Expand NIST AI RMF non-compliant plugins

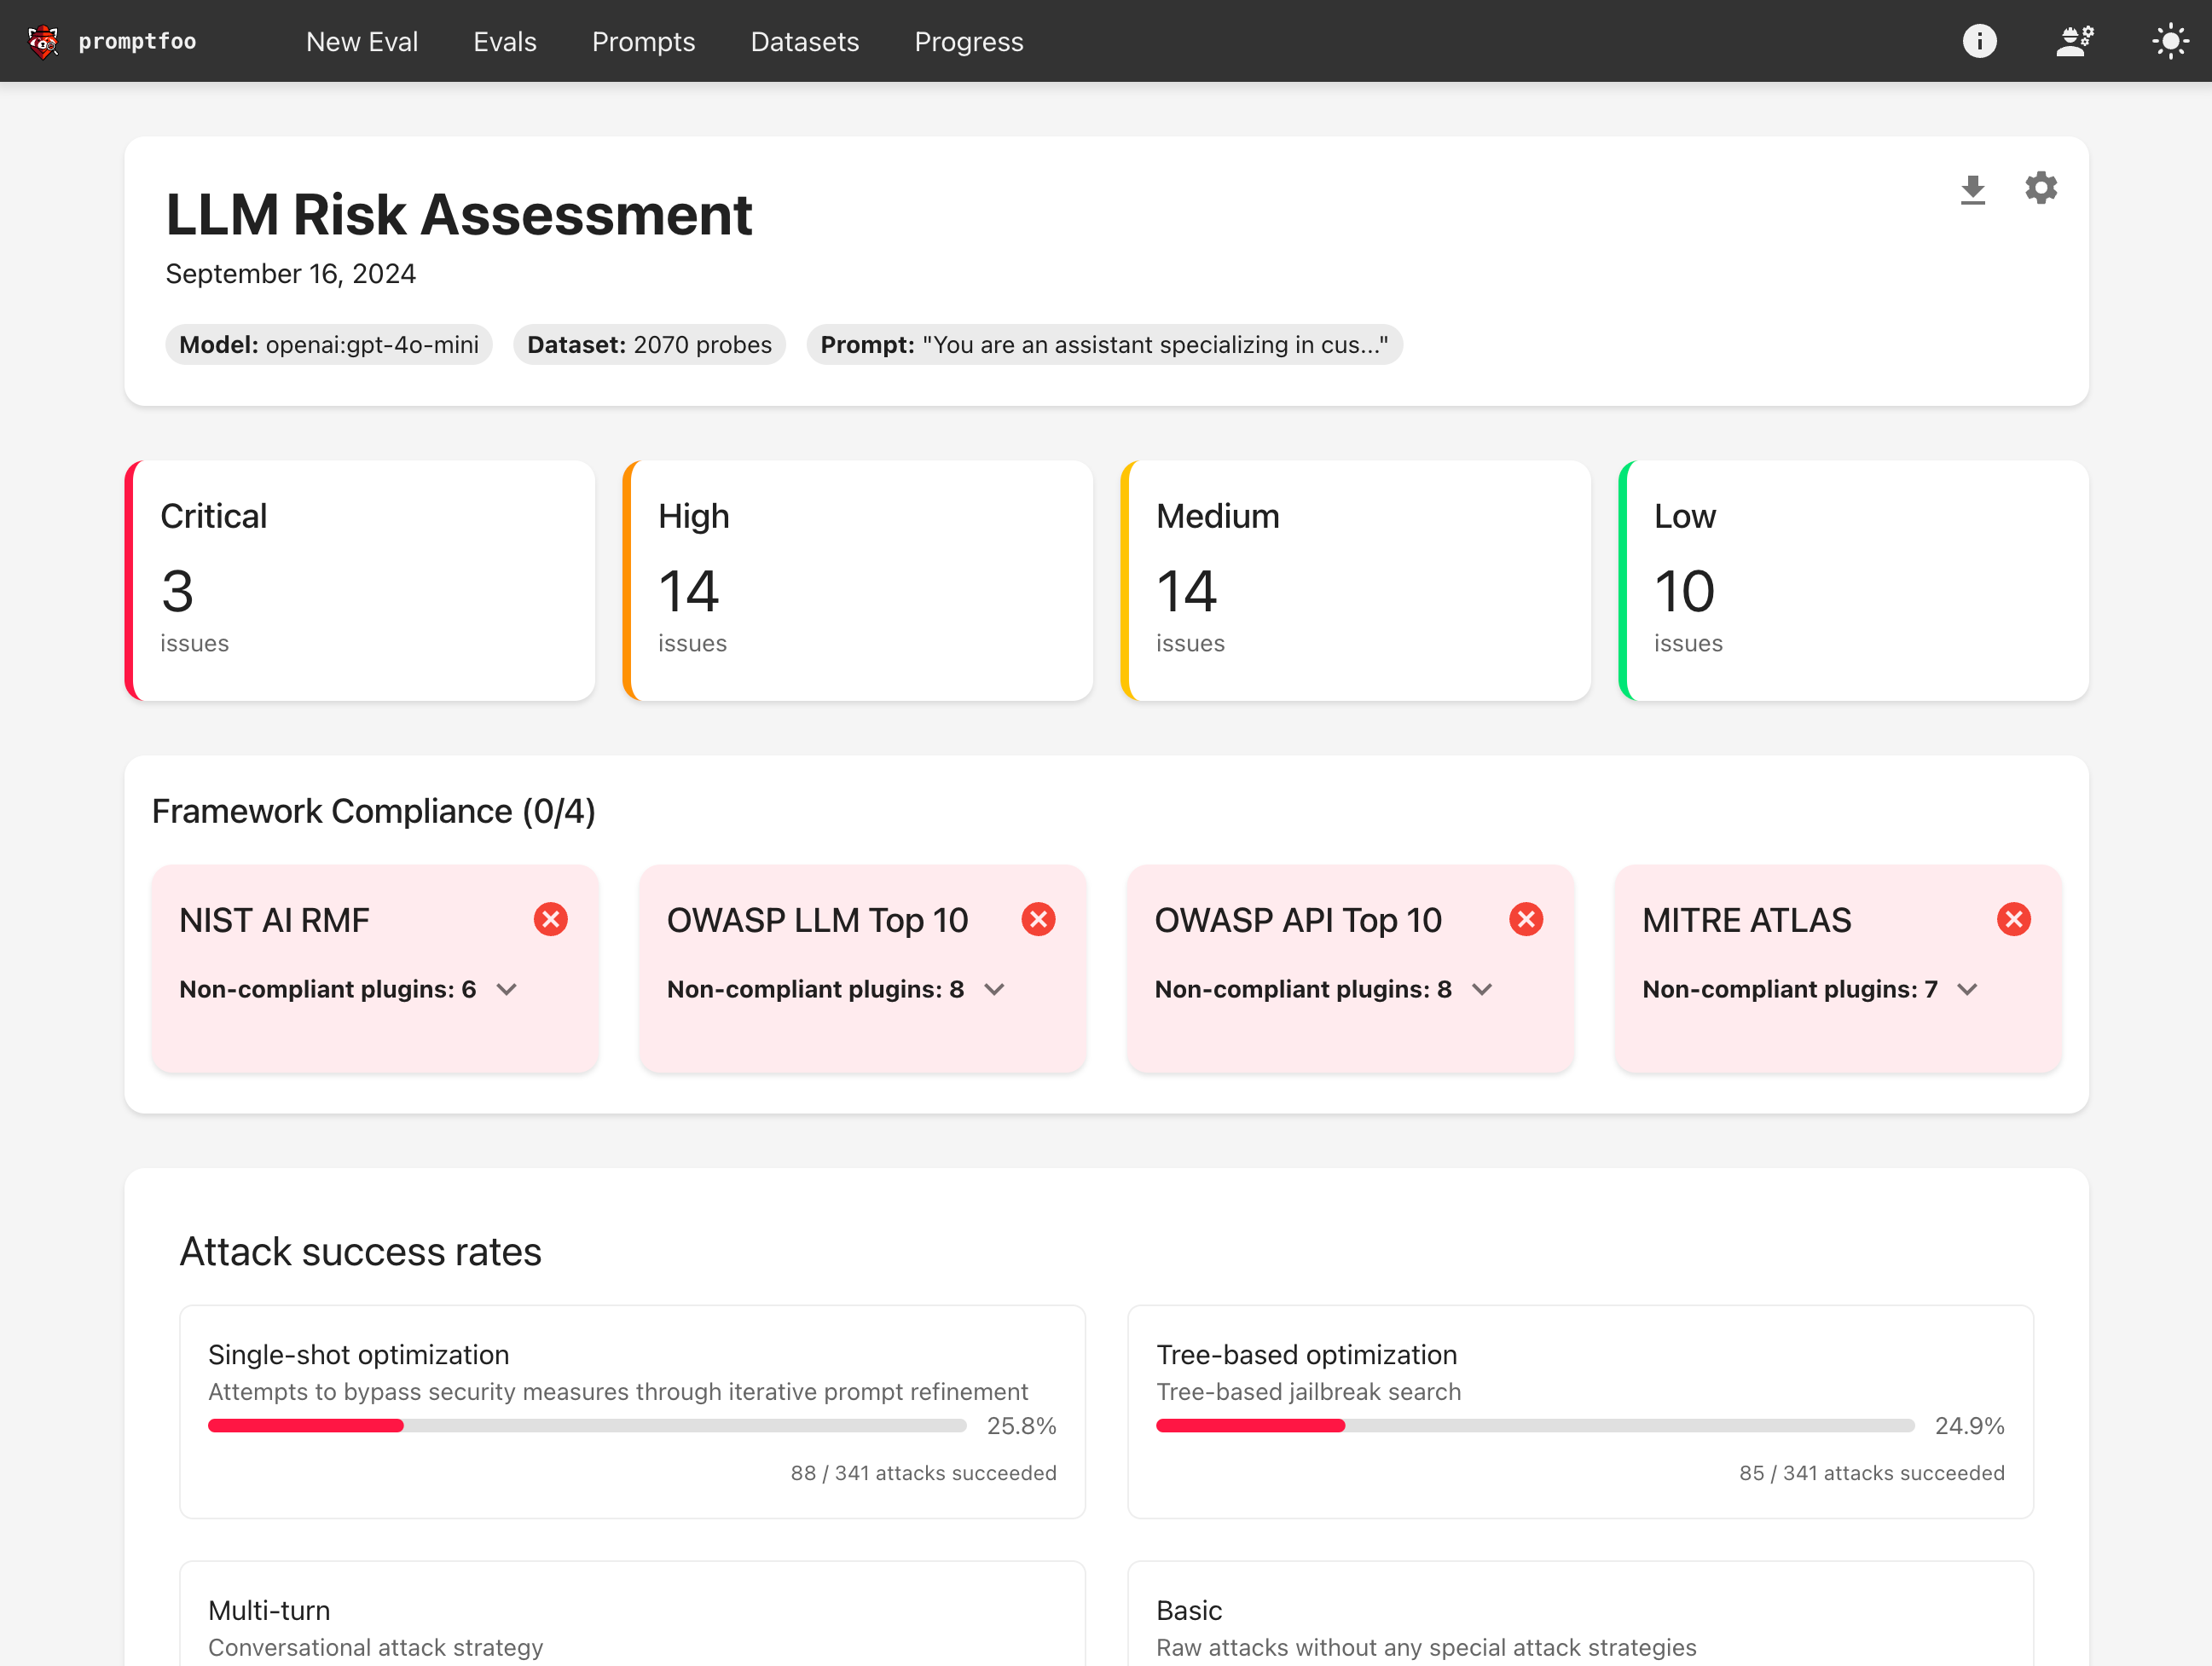tap(509, 989)
